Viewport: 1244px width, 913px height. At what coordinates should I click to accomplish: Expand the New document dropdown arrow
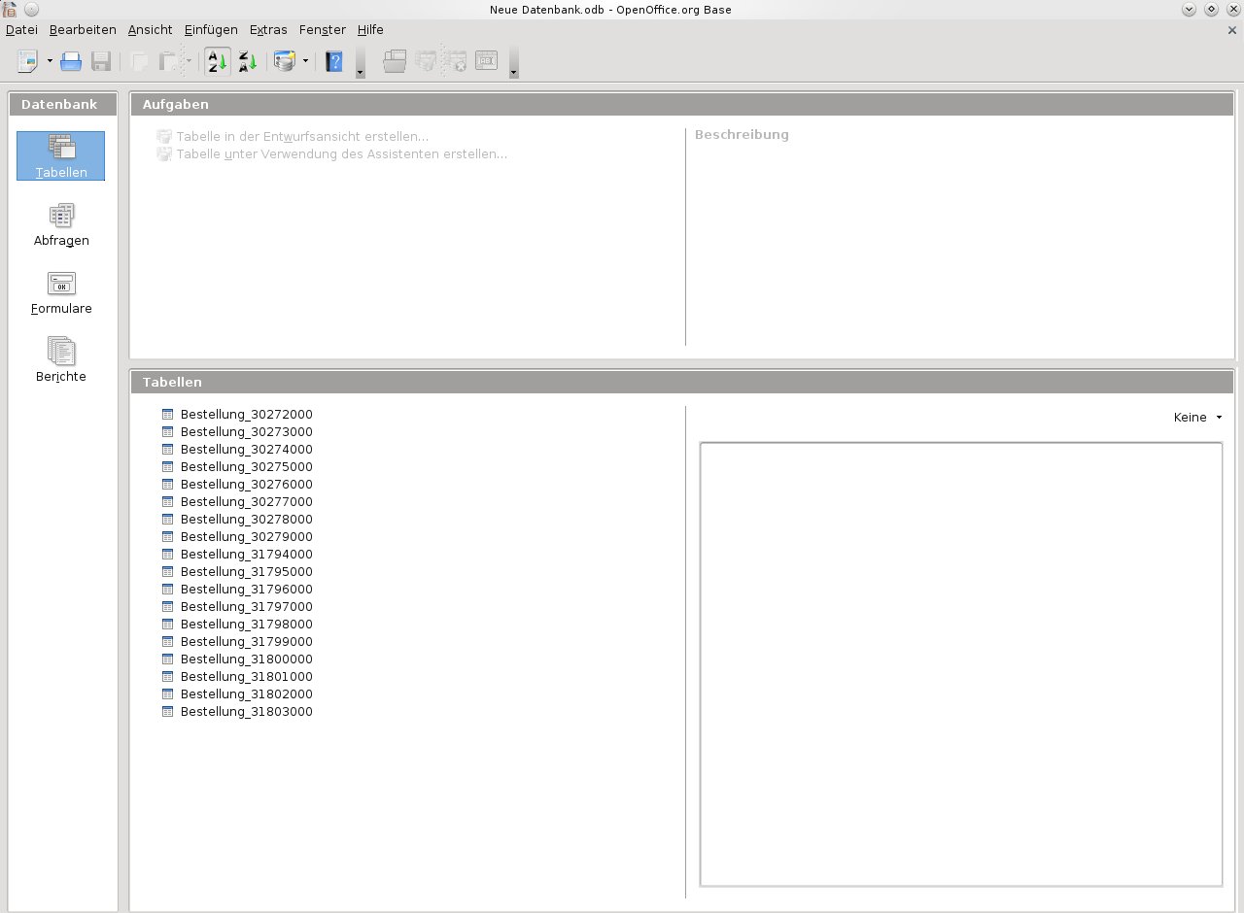50,62
